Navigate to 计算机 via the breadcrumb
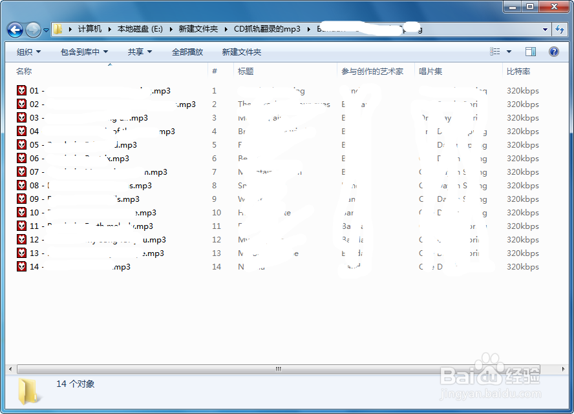The width and height of the screenshot is (574, 414). [89, 28]
